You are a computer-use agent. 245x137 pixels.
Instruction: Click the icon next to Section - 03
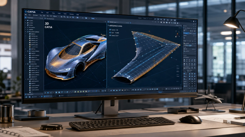pyautogui.click(x=110, y=30)
